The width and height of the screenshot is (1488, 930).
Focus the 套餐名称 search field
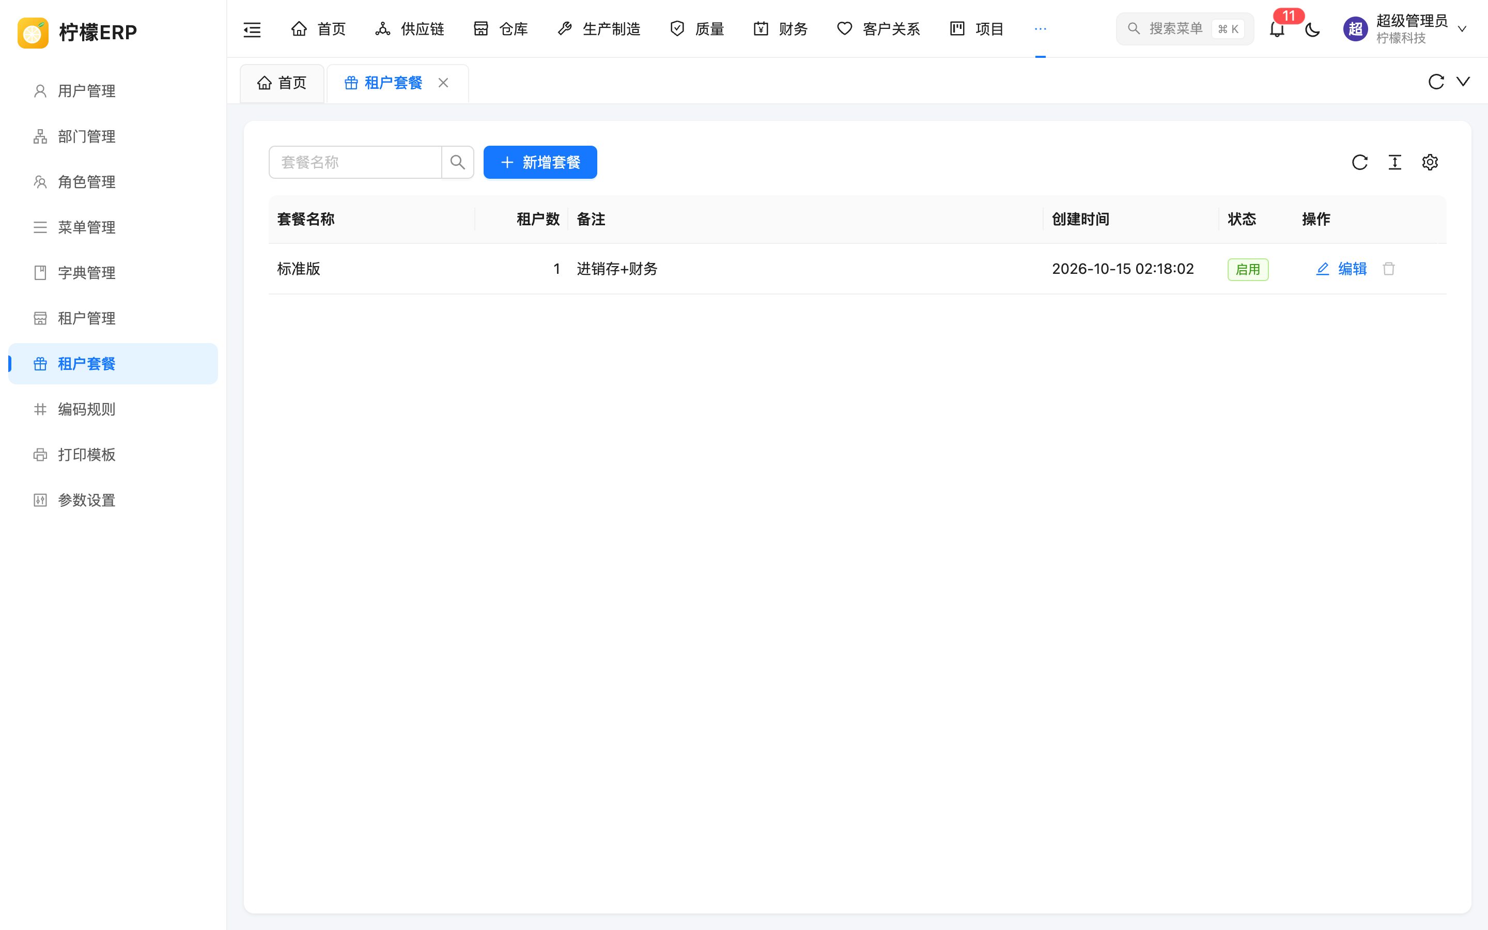[355, 162]
